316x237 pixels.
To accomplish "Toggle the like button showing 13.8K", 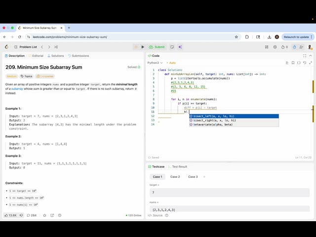I will [x=11, y=215].
